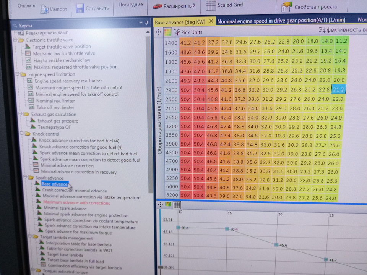Collapse Torque: indicated torque folder
The width and height of the screenshot is (367, 275).
(x=32, y=270)
